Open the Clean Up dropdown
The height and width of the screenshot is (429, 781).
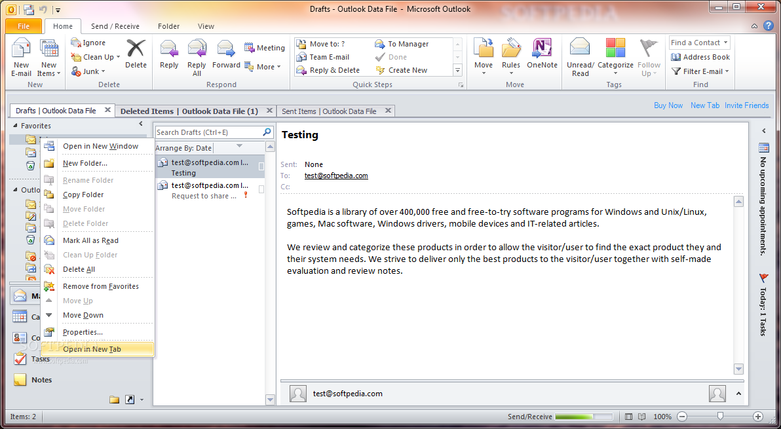(x=96, y=57)
